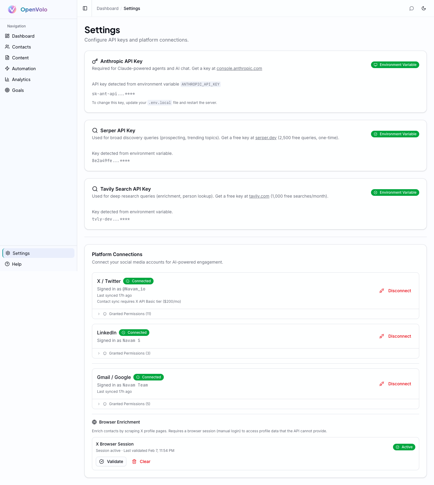Click the Goals target icon
Viewport: 434px width, 485px height.
7,90
